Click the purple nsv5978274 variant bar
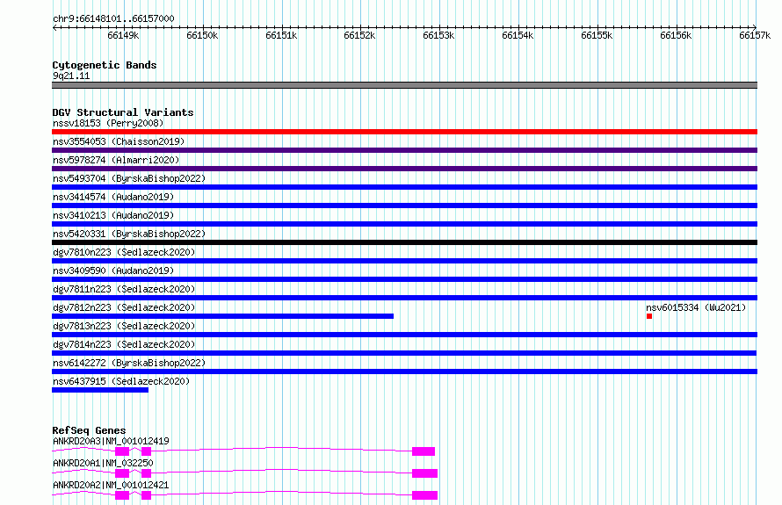This screenshot has height=505, width=782. tap(404, 169)
